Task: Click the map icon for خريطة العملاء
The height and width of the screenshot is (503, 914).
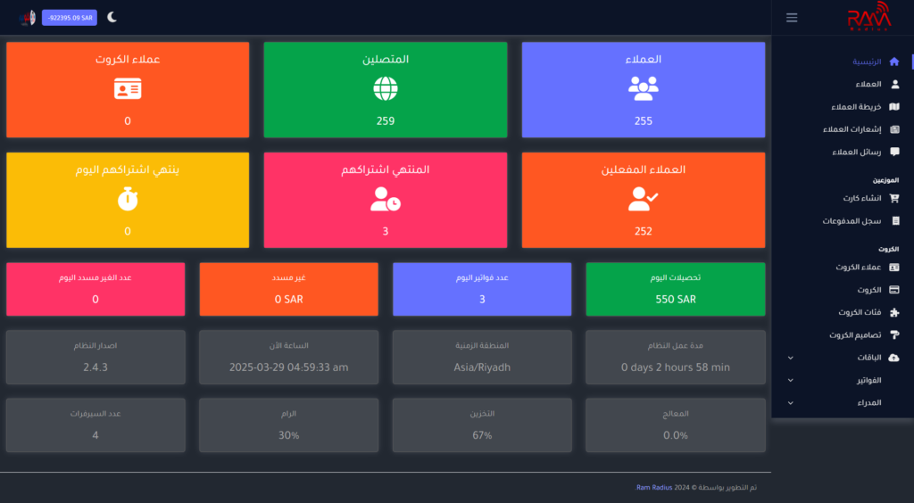Action: click(x=894, y=107)
